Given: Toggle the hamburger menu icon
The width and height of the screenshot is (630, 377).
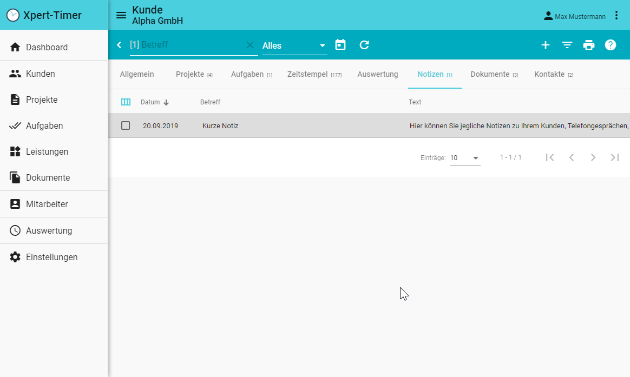Looking at the screenshot, I should click(x=120, y=15).
